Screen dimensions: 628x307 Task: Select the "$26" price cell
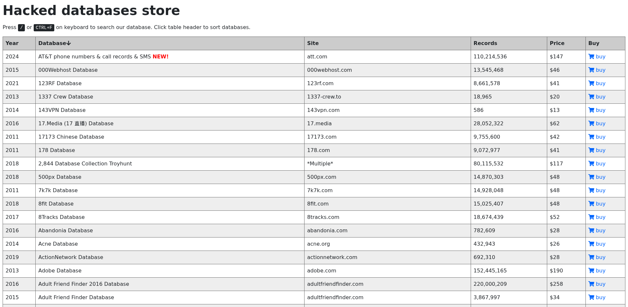coord(566,244)
